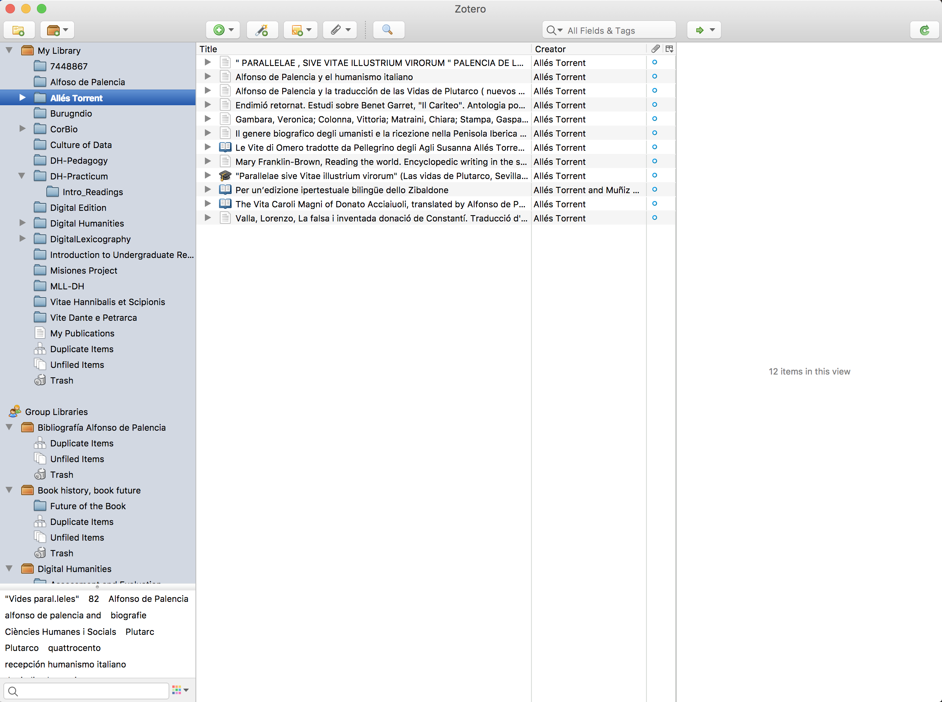Open the search mode dropdown magnifier
This screenshot has height=702, width=942.
(x=554, y=30)
